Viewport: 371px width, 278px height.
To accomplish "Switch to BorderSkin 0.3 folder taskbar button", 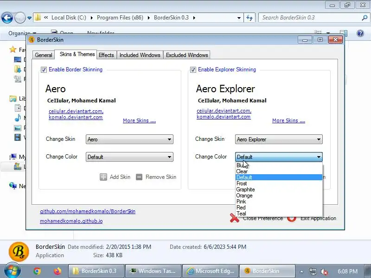I will pyautogui.click(x=96, y=271).
